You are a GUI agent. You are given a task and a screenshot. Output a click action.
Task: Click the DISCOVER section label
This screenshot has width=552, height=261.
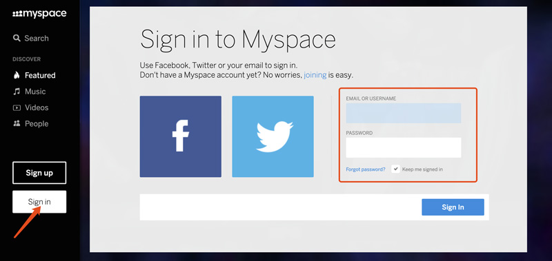click(27, 59)
